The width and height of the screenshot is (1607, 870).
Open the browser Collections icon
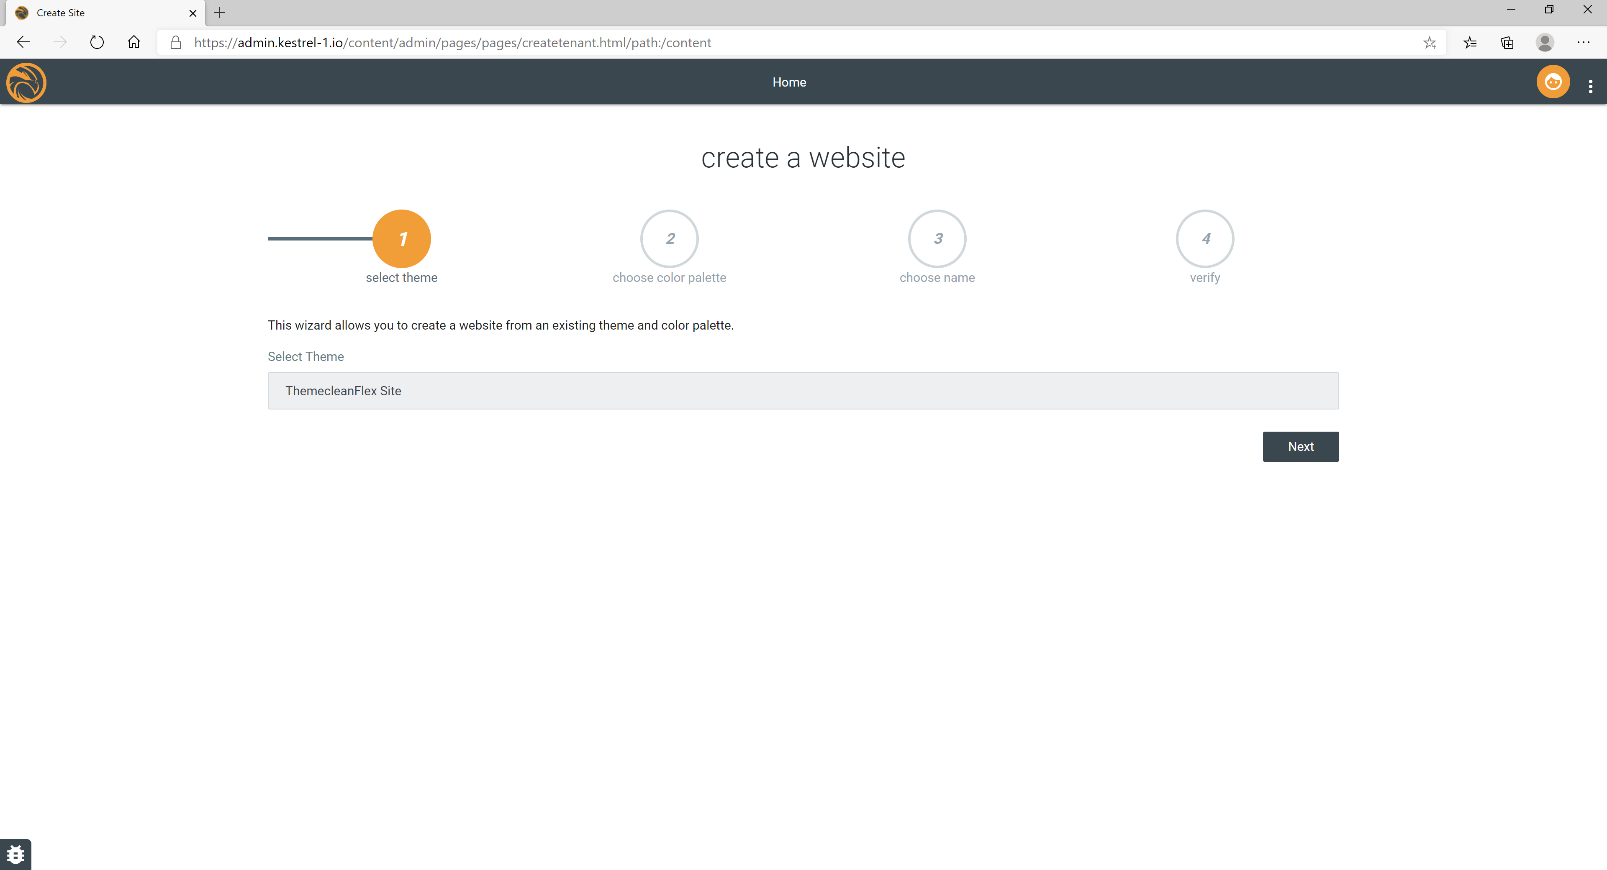[1507, 42]
